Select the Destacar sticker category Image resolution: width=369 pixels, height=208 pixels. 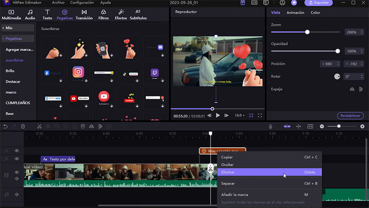click(x=13, y=82)
